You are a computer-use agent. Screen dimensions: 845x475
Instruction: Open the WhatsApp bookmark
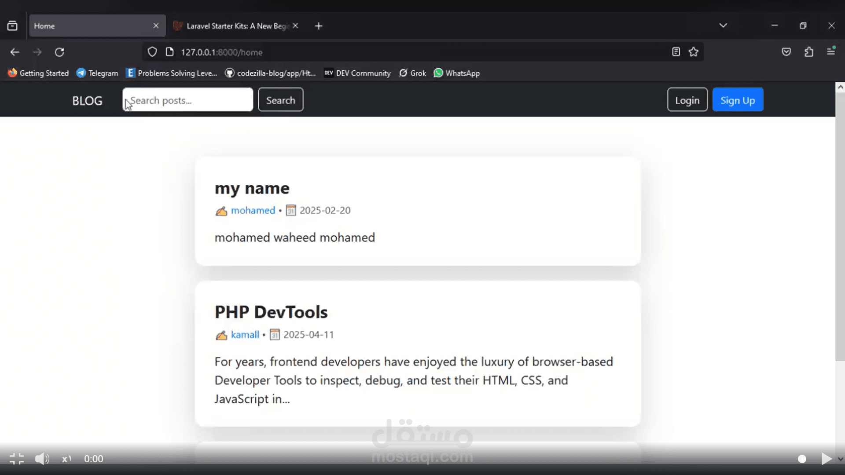click(x=457, y=73)
